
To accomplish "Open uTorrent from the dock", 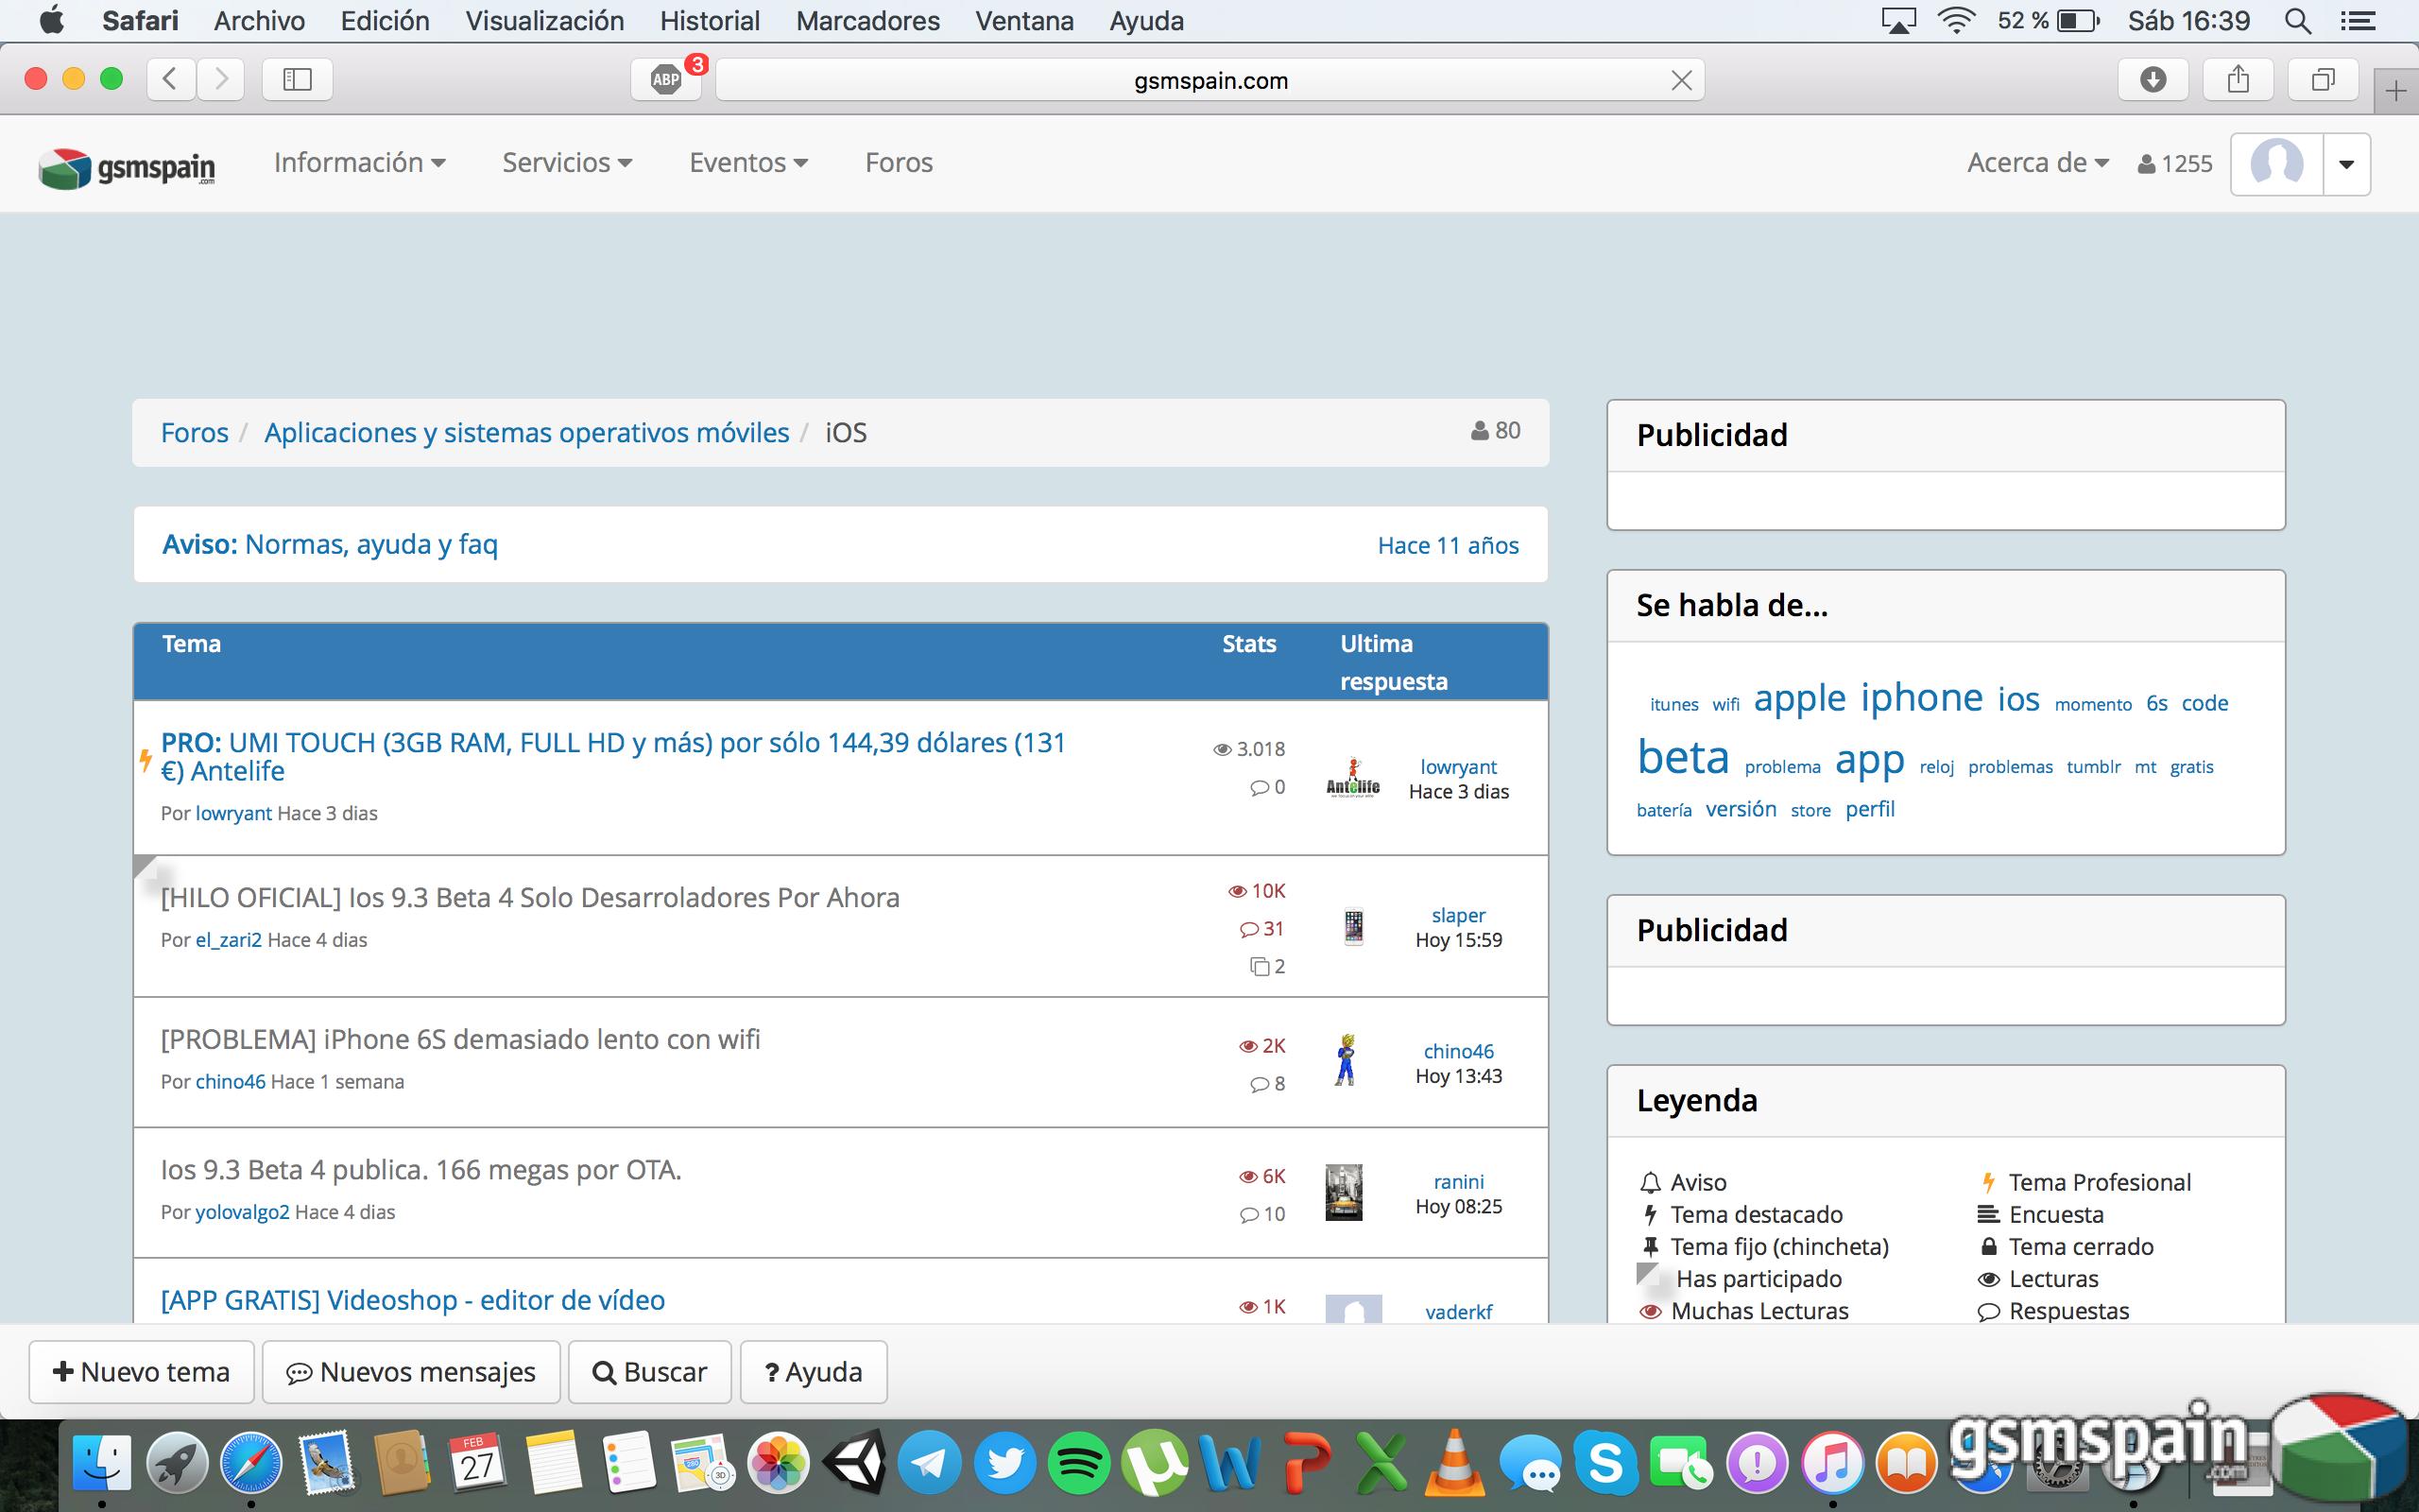I will coord(1155,1464).
